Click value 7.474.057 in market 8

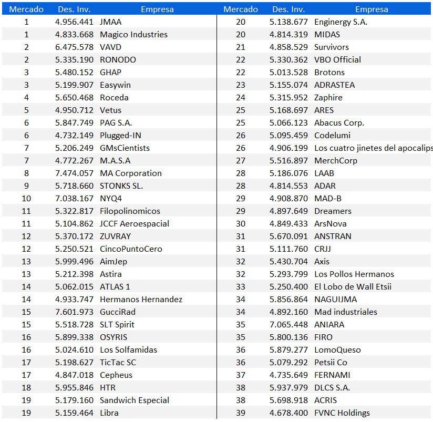pos(74,173)
